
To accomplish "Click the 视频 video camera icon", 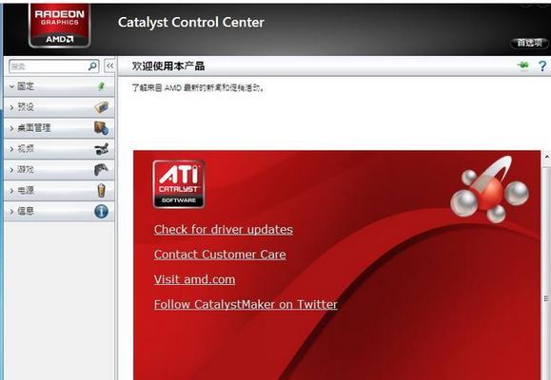I will coord(102,149).
